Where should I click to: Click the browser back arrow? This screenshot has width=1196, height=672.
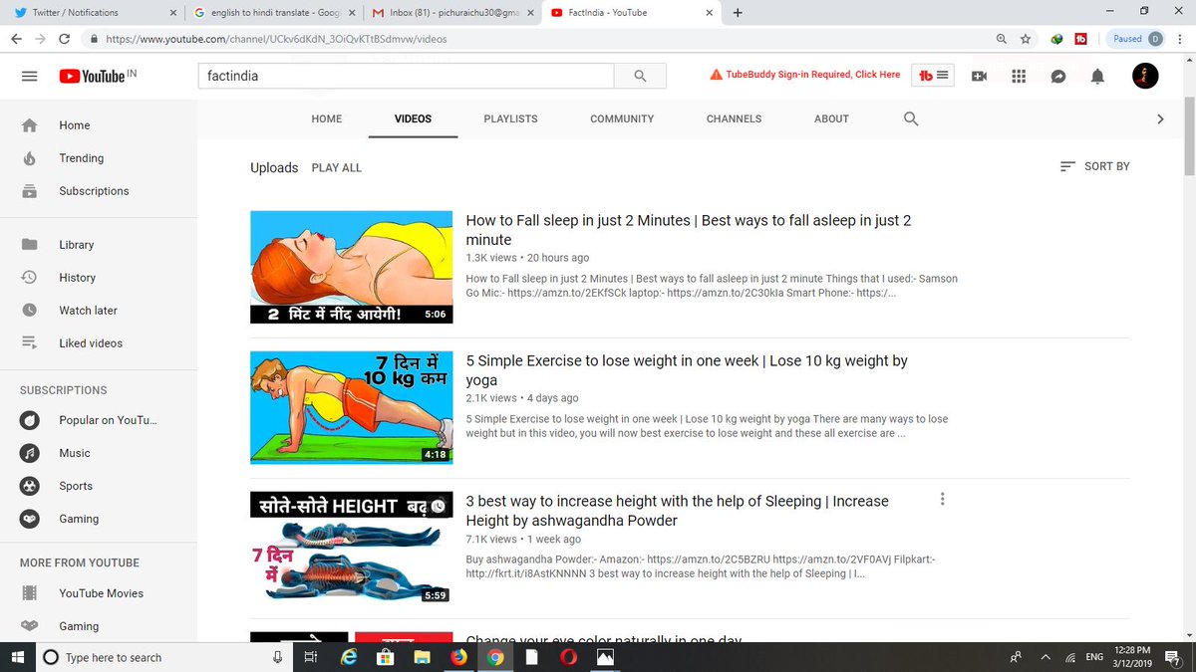(16, 39)
